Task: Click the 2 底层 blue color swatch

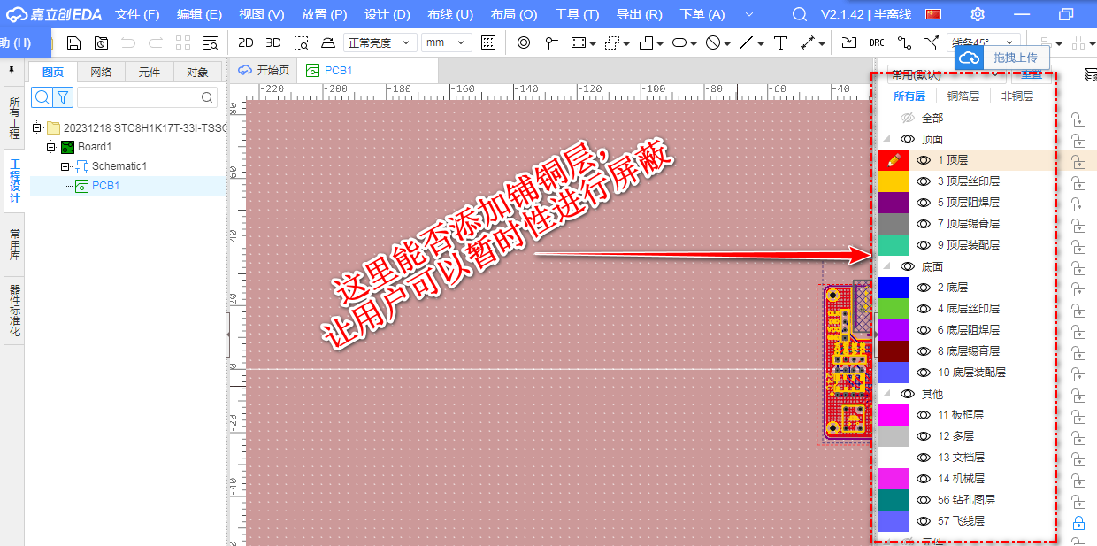Action: pyautogui.click(x=894, y=288)
